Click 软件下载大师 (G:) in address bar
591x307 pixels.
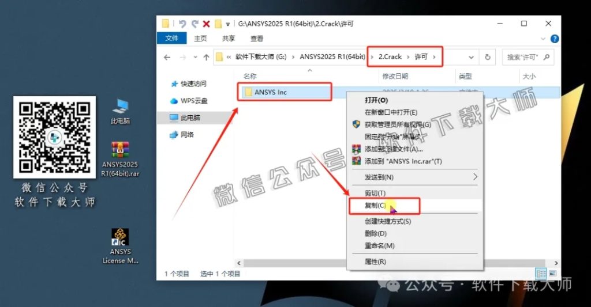tap(261, 57)
